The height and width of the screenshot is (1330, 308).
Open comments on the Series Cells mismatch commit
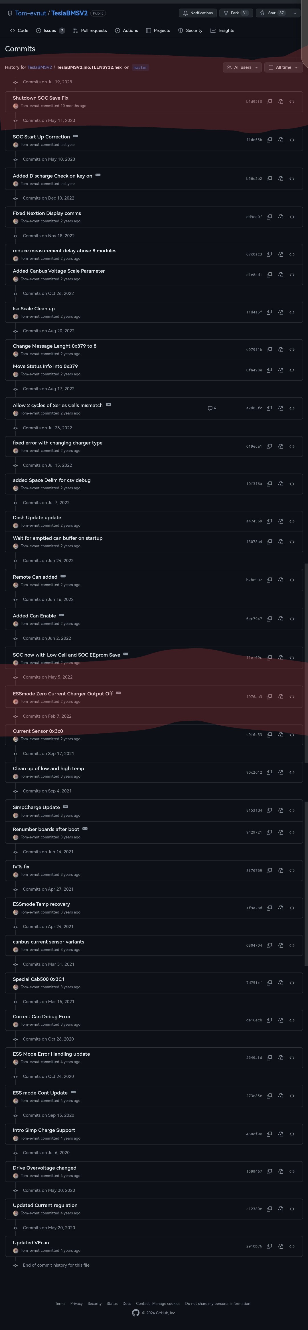(x=212, y=409)
